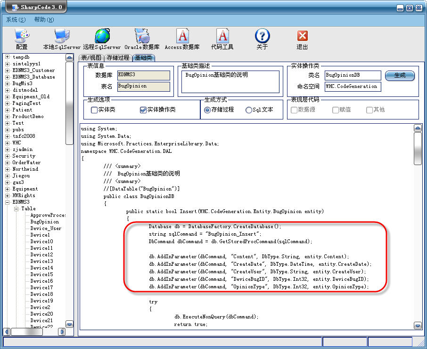Open Oracle数据库 connection
The image size is (427, 349).
[x=142, y=39]
